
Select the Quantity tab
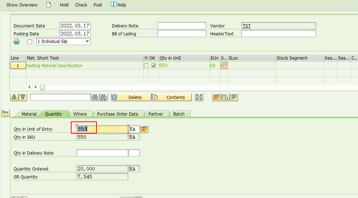53,114
